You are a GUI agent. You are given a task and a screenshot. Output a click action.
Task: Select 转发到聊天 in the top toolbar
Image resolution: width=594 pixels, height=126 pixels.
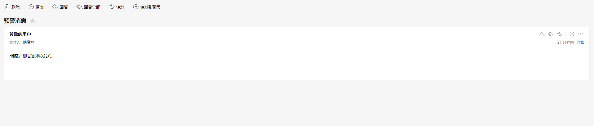147,7
